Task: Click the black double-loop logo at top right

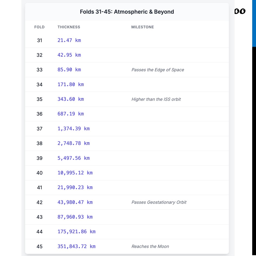Action: (x=240, y=11)
